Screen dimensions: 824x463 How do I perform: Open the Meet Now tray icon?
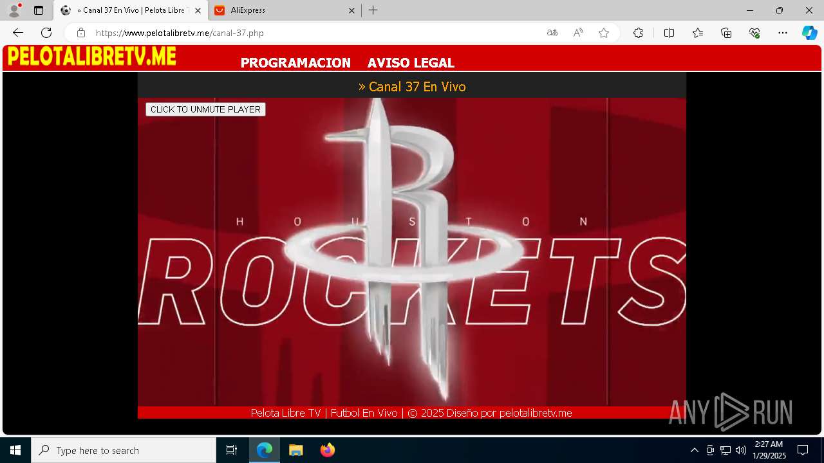pyautogui.click(x=710, y=450)
